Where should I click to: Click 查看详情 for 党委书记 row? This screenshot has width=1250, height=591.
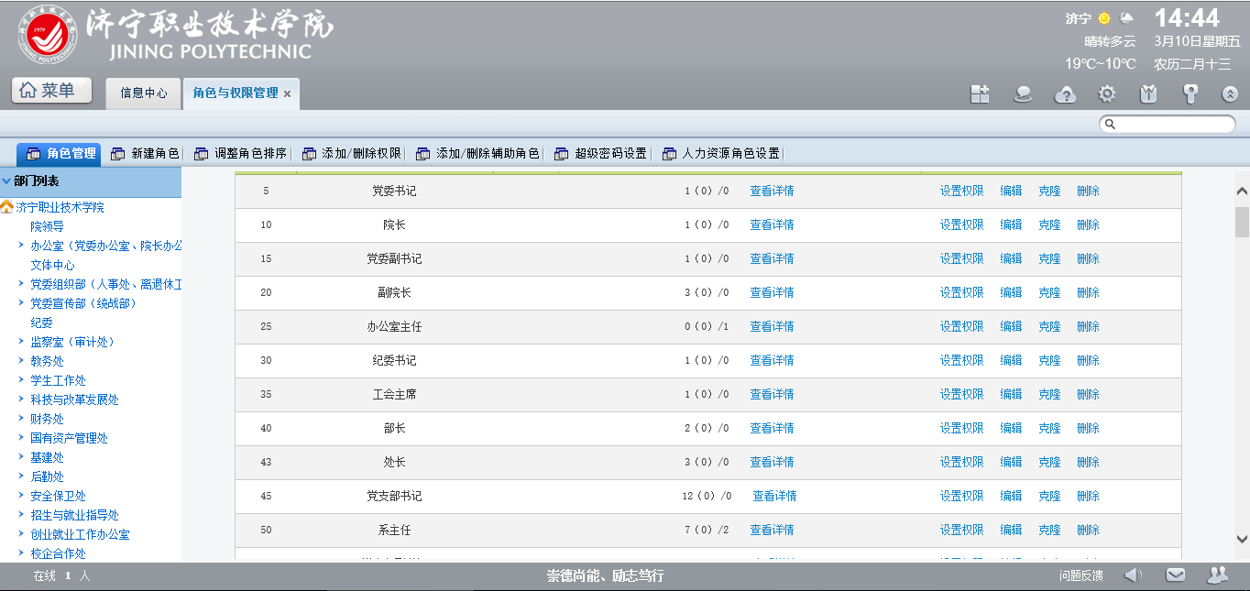tap(772, 192)
